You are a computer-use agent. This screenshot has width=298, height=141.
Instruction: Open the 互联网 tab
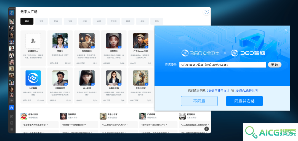click(114, 21)
